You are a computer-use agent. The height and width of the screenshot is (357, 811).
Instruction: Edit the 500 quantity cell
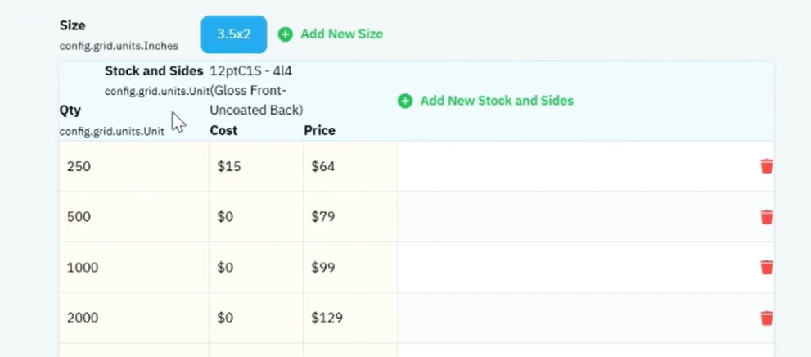click(134, 217)
